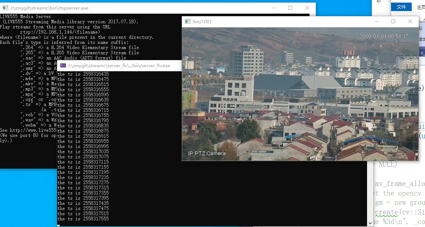425x227 pixels.
Task: Click the '.aac' AAC Audio file line
Action: (x=73, y=58)
